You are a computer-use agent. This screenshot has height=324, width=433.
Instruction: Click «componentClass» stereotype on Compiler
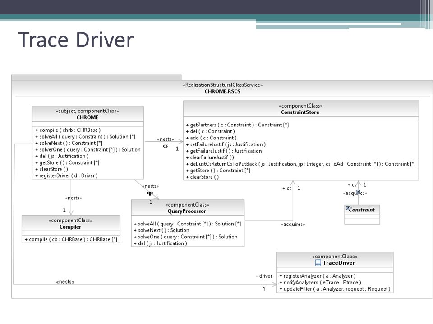point(70,220)
